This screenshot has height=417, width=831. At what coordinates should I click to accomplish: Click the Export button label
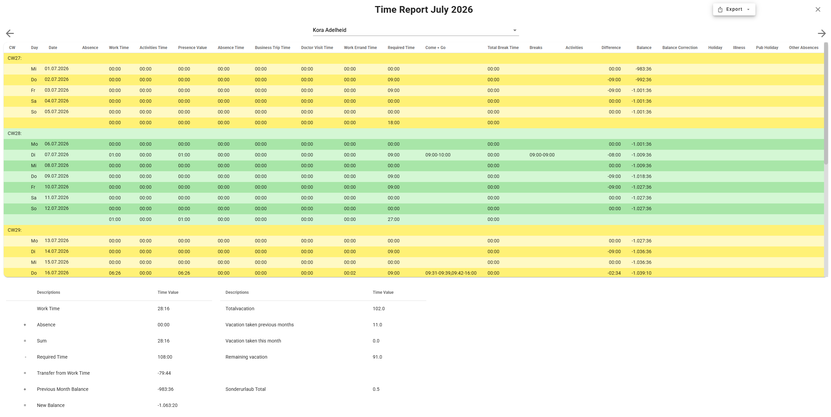pos(734,9)
